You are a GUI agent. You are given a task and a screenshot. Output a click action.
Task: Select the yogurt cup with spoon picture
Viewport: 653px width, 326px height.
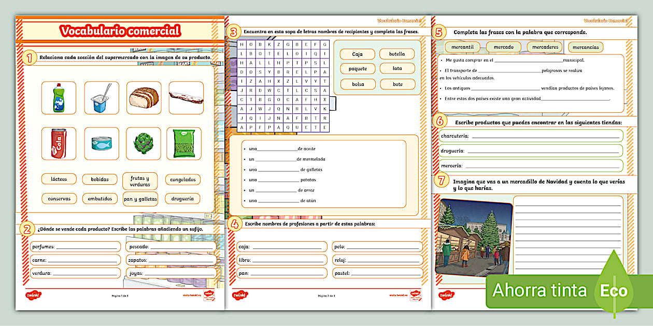(102, 98)
